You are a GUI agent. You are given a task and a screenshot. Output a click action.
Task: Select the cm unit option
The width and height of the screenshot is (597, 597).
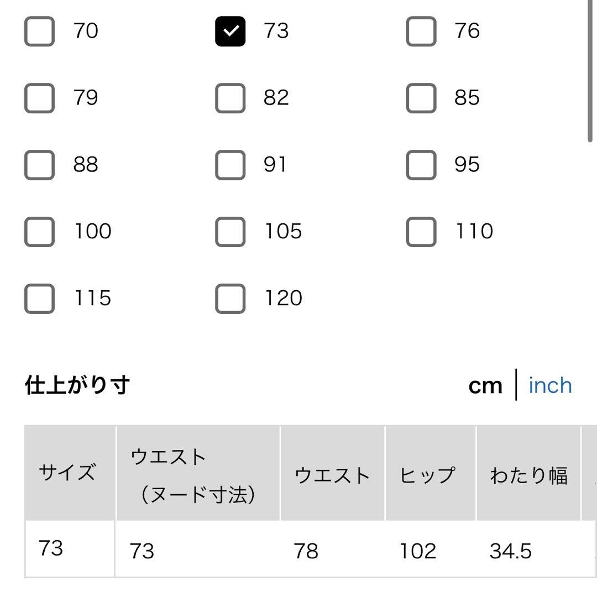pyautogui.click(x=485, y=385)
